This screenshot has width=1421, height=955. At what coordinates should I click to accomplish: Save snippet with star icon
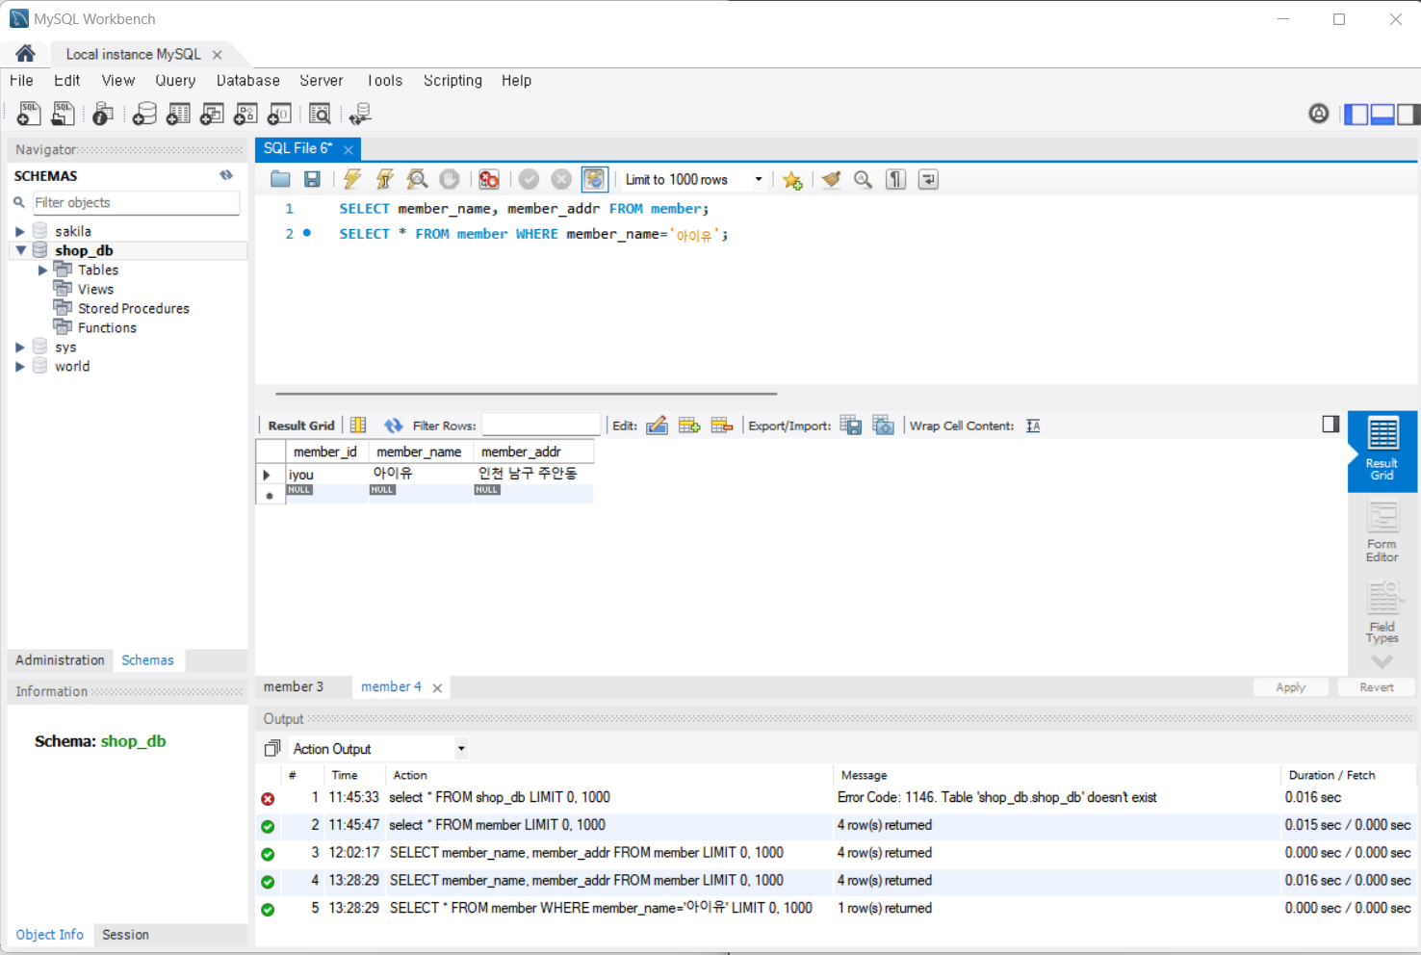[x=792, y=180]
